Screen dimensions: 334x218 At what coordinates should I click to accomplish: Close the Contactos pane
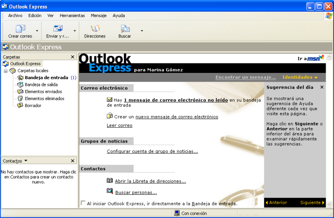[x=73, y=161]
